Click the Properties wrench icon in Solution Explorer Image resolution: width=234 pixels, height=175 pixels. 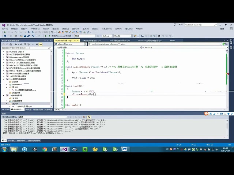(x=37, y=44)
